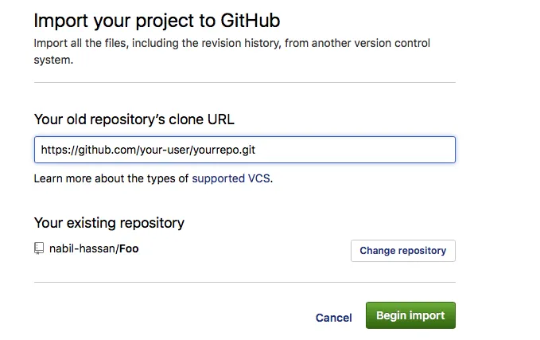Click the word "system." ending the description
Screen dimensions: 540x340
pos(53,60)
